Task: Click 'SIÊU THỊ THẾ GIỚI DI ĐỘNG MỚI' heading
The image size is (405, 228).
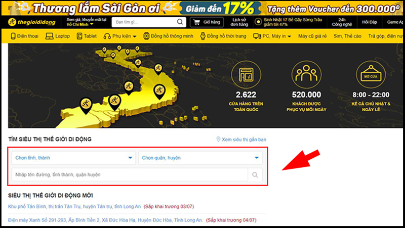Action: [50, 196]
